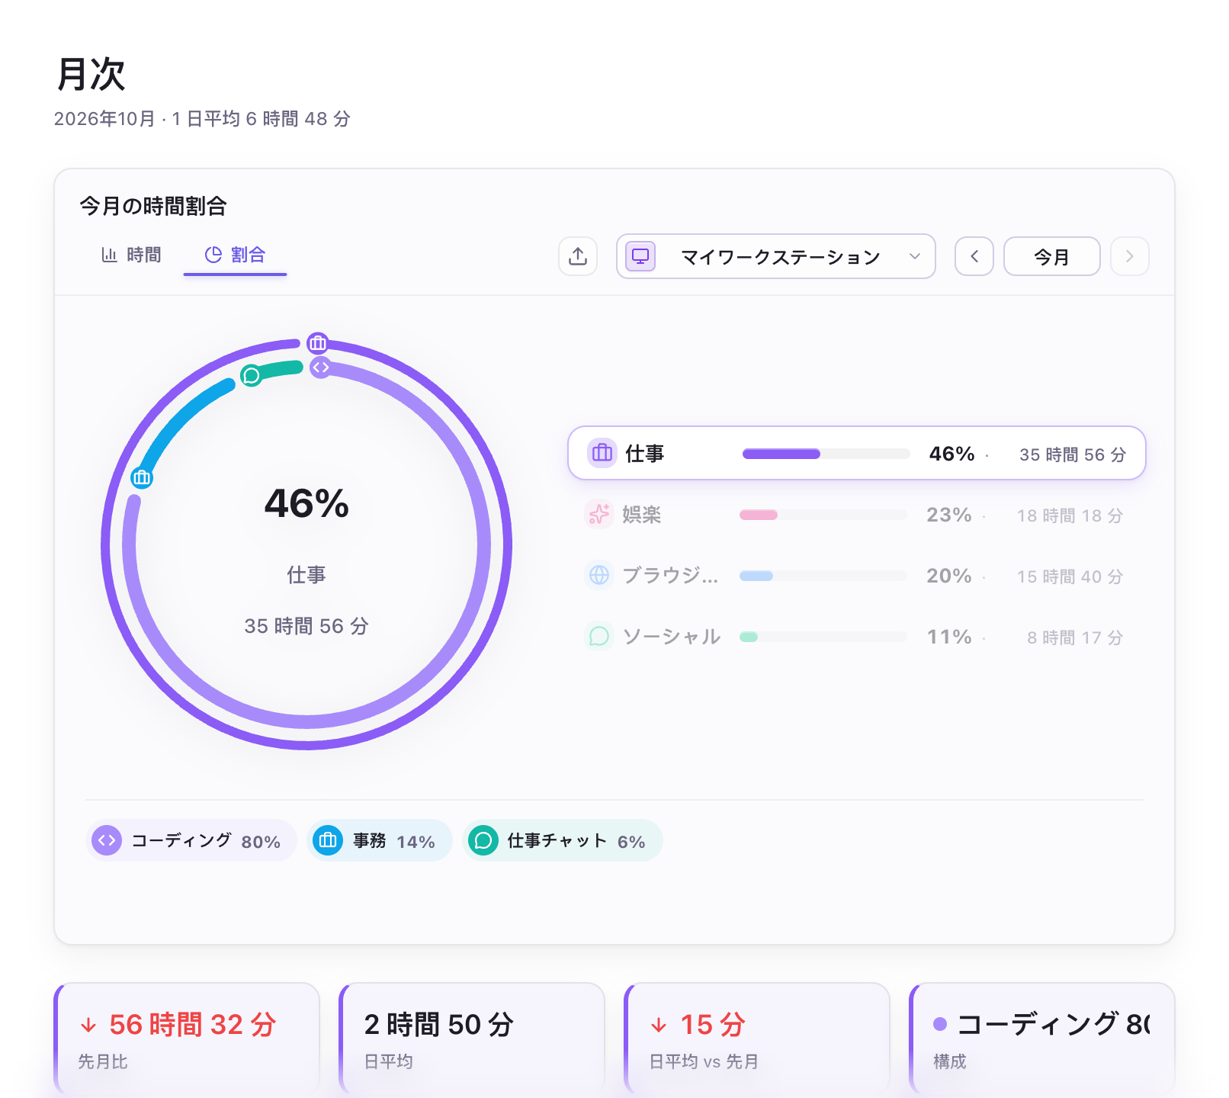
Task: Go to next month with right chevron
Action: (x=1130, y=256)
